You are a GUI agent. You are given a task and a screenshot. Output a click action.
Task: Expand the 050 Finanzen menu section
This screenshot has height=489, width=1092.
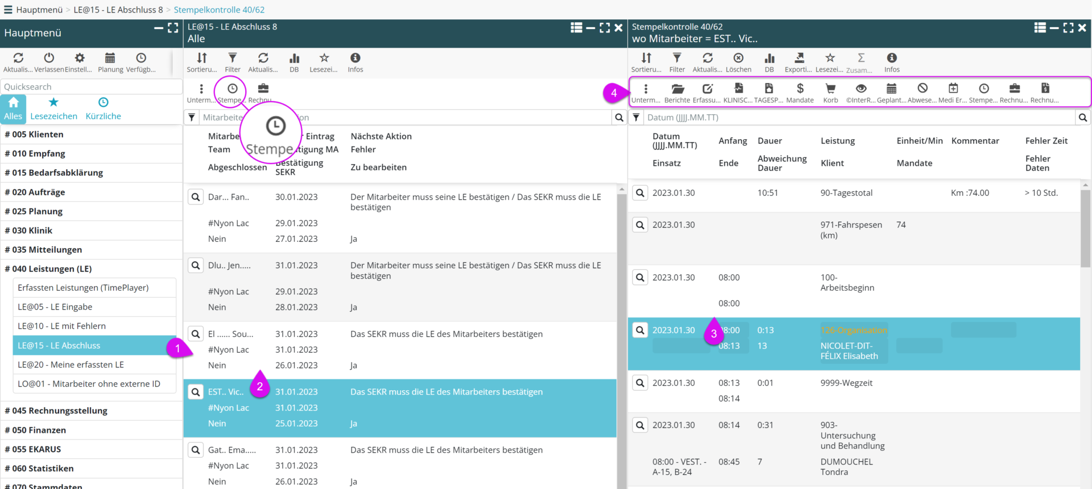tap(35, 430)
